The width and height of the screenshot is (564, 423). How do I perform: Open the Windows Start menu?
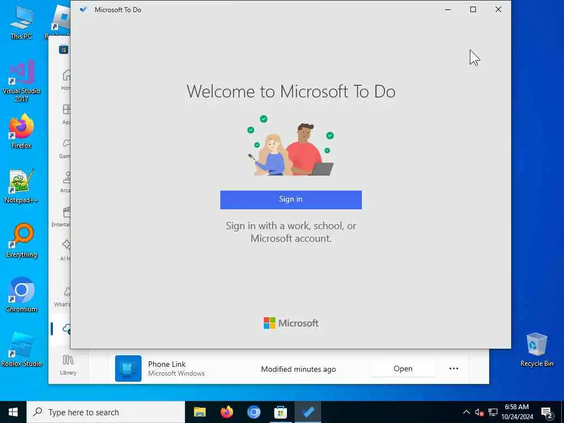13,412
